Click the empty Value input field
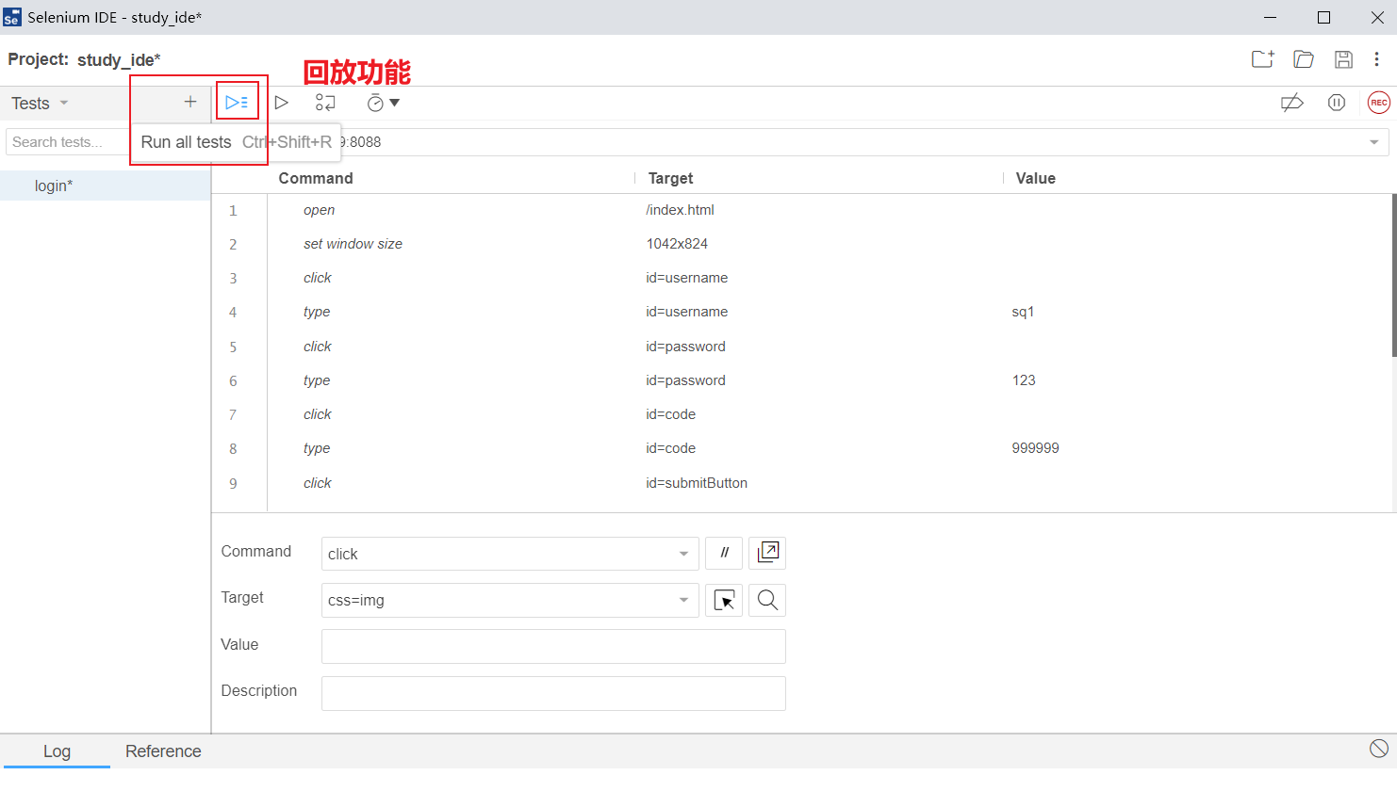The image size is (1397, 791). click(x=553, y=646)
